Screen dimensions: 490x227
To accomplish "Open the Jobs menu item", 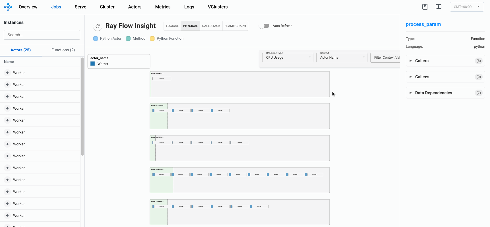I will [x=56, y=7].
